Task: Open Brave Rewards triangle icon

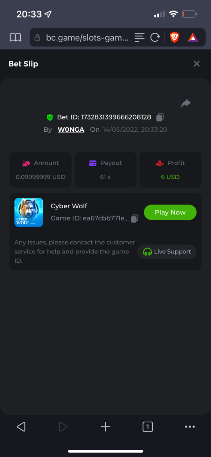Action: tap(193, 37)
